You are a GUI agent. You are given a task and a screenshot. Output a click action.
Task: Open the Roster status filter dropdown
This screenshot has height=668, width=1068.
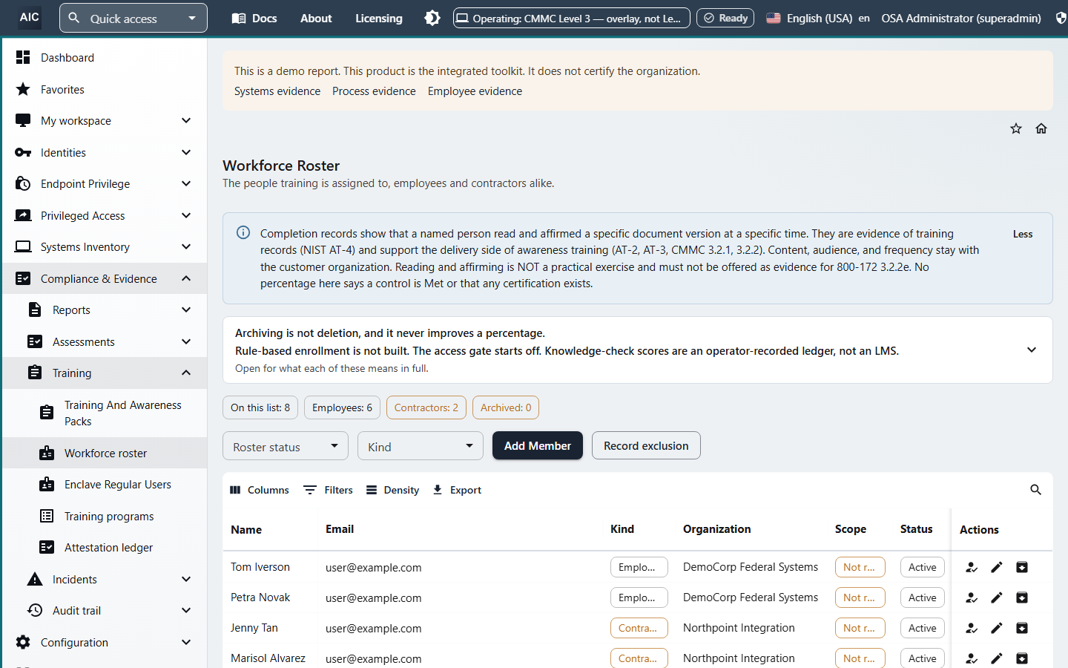pos(286,446)
